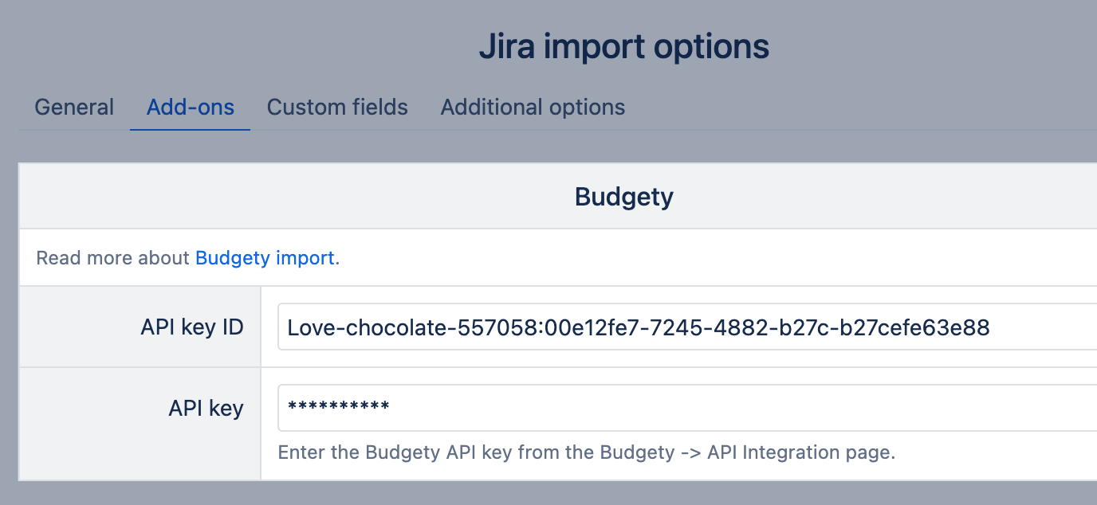Go to Additional options tab
1097x505 pixels.
click(533, 108)
